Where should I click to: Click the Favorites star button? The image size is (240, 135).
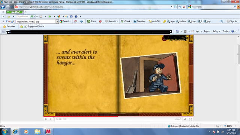(9, 26)
